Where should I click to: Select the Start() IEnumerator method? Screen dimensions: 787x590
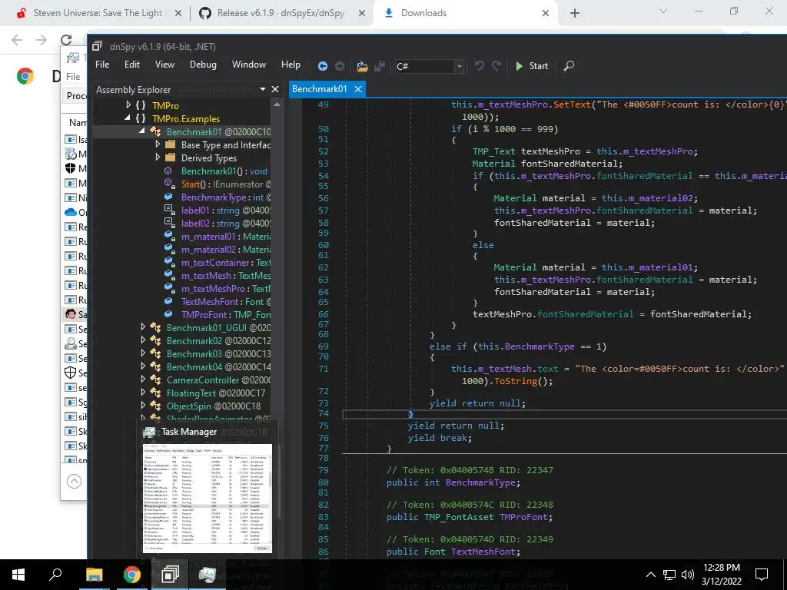pos(226,184)
